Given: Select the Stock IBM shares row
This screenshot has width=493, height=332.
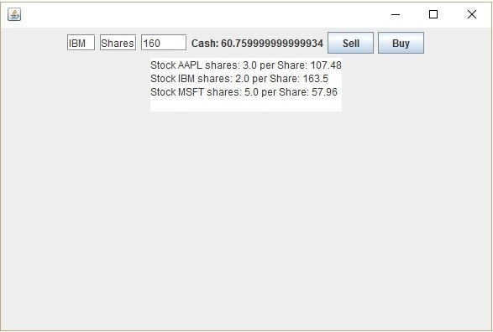Looking at the screenshot, I should tap(239, 79).
